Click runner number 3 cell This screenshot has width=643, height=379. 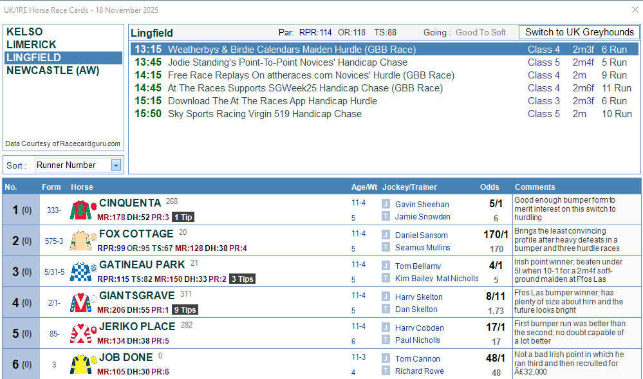(x=21, y=272)
